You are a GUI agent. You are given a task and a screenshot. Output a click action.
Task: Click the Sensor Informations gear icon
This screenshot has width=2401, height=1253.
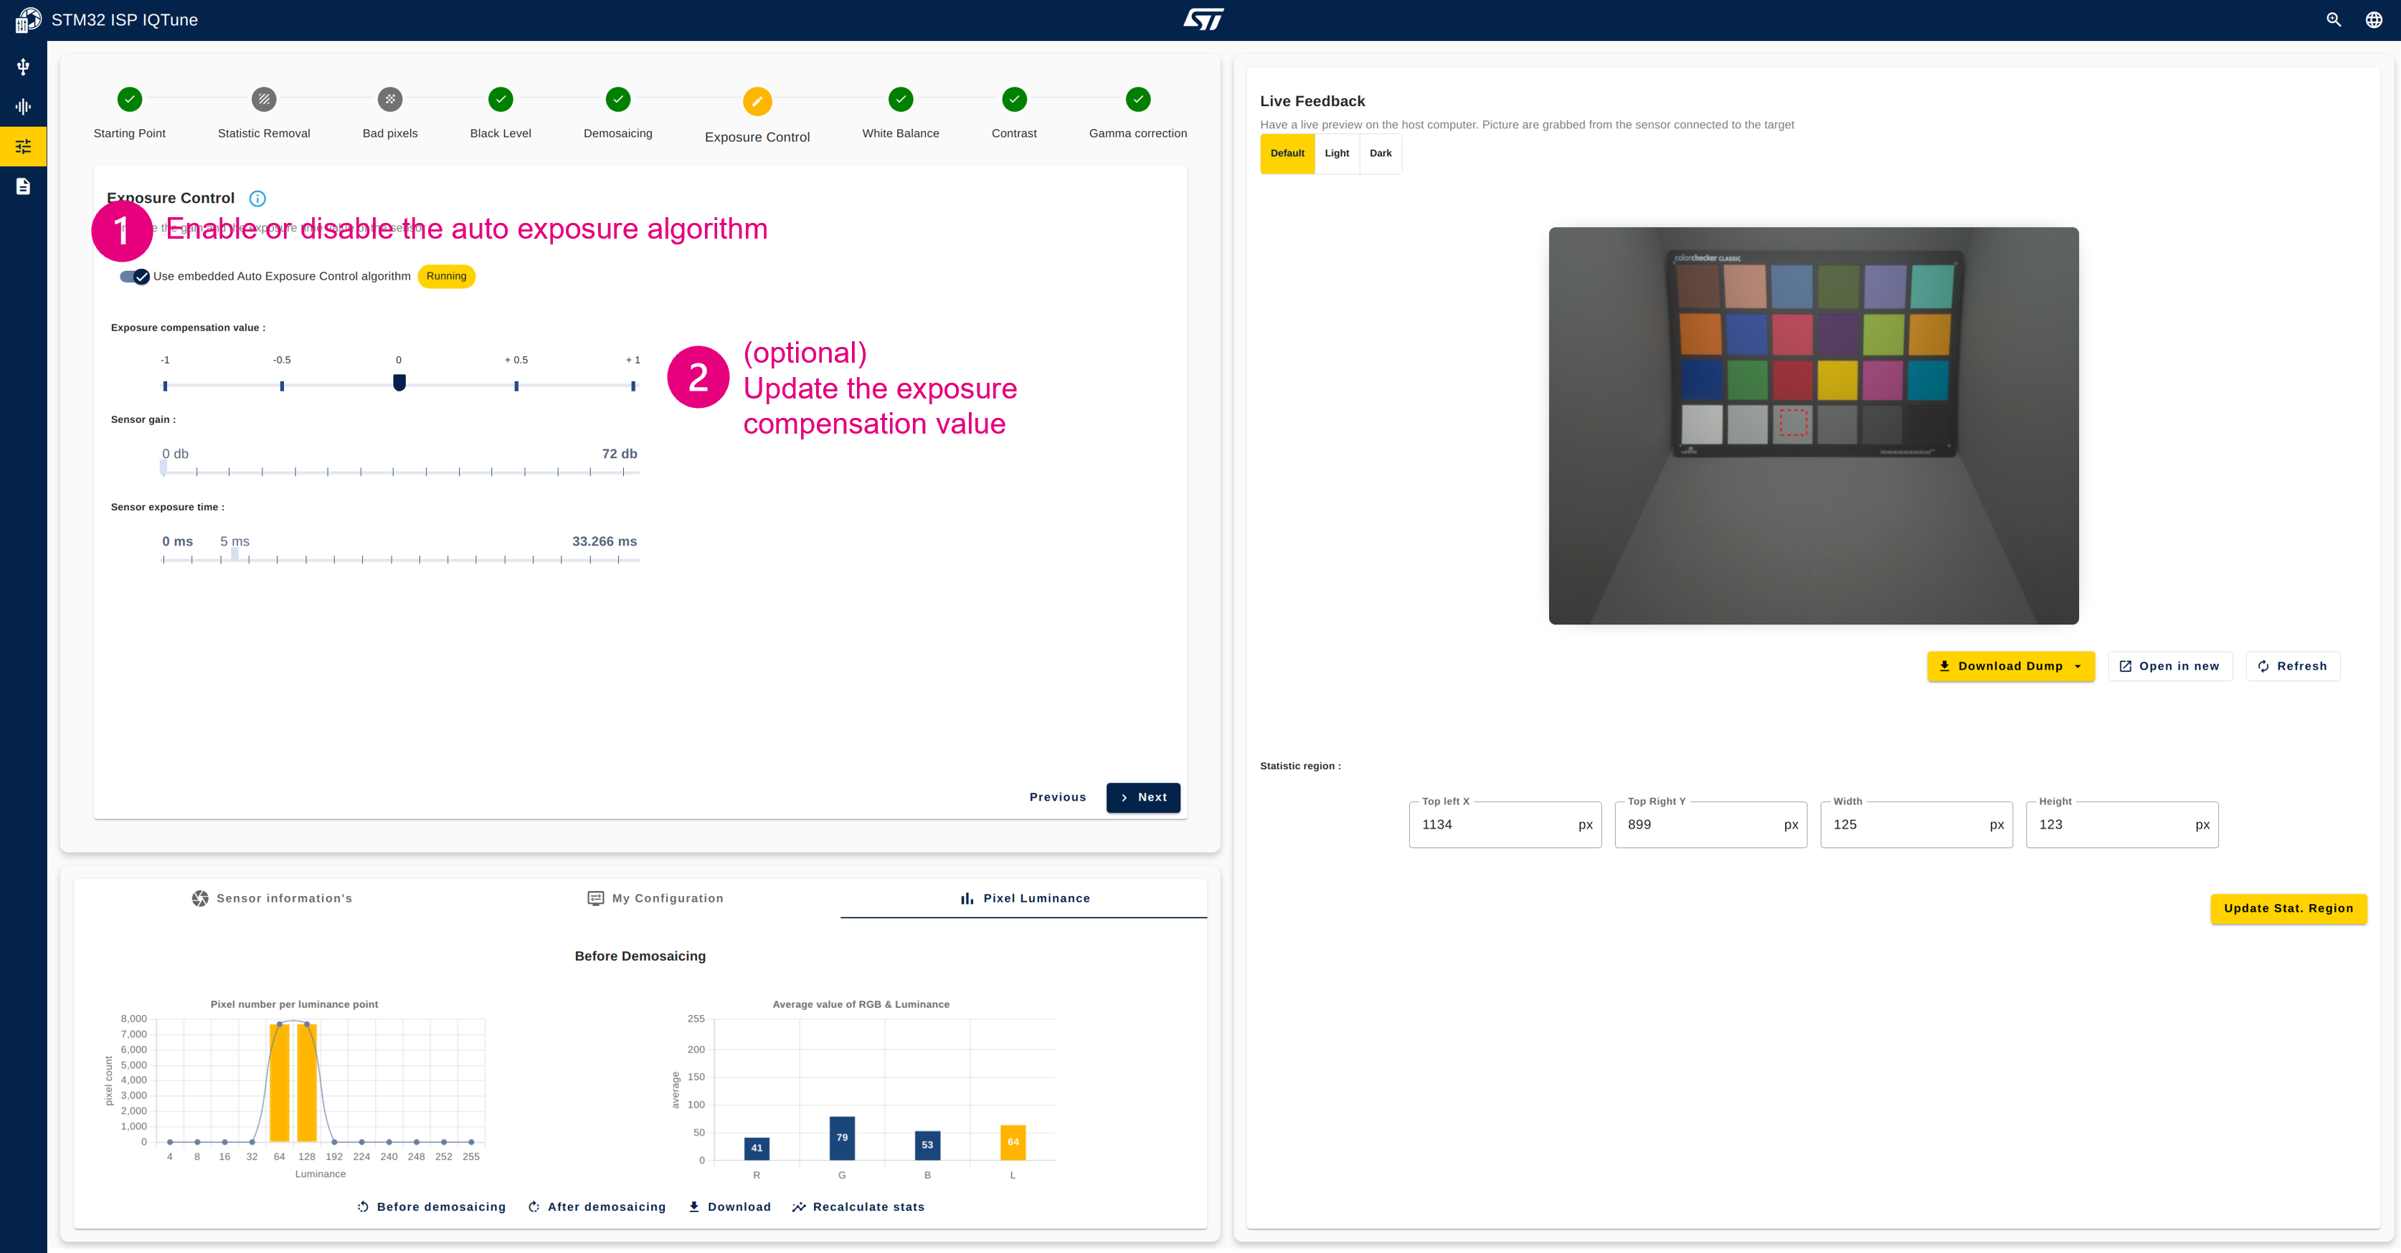tap(197, 897)
